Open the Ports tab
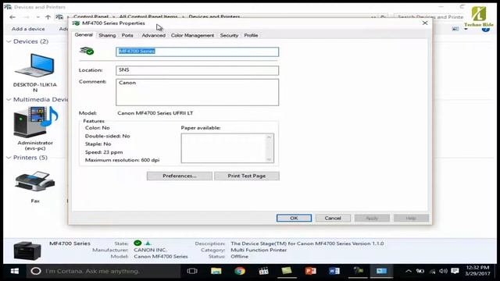The height and width of the screenshot is (281, 500). (127, 35)
